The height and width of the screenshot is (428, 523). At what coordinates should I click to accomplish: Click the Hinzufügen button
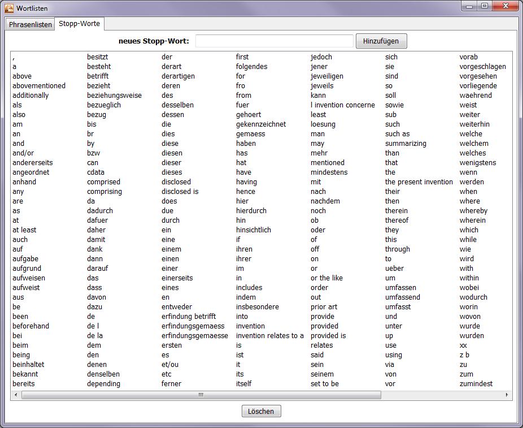pyautogui.click(x=381, y=41)
